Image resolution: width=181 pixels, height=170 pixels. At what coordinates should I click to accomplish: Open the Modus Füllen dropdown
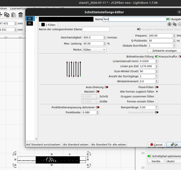click(94, 50)
